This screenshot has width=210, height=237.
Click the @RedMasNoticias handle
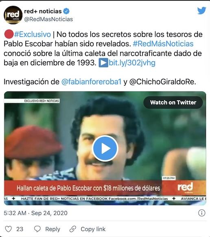pos(48,19)
